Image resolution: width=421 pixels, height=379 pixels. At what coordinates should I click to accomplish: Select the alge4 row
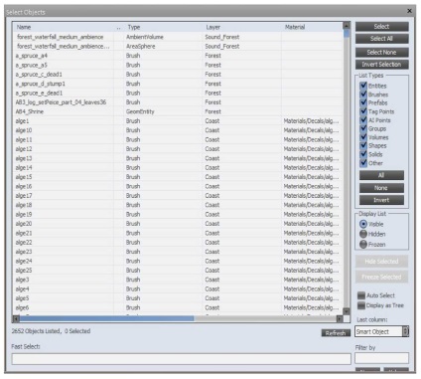pyautogui.click(x=178, y=288)
